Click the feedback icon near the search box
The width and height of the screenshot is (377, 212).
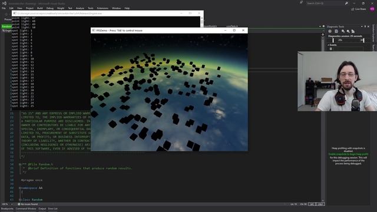pyautogui.click(x=301, y=2)
